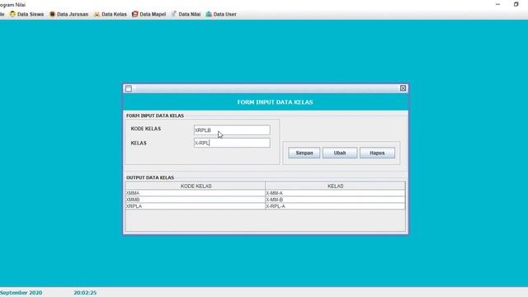Viewport: 528px width, 297px height.
Task: Click the Data Kelas icon
Action: (x=97, y=14)
